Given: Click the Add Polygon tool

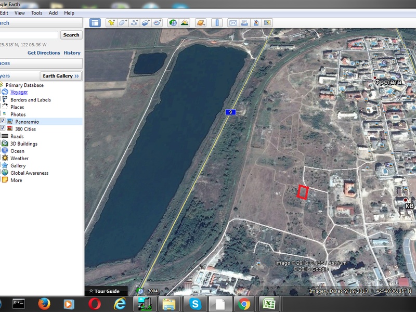Looking at the screenshot, I should pos(122,23).
